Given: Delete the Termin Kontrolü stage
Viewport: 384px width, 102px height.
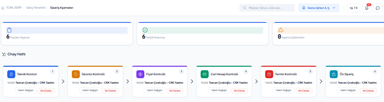Looking at the screenshot, I should click(x=304, y=91).
